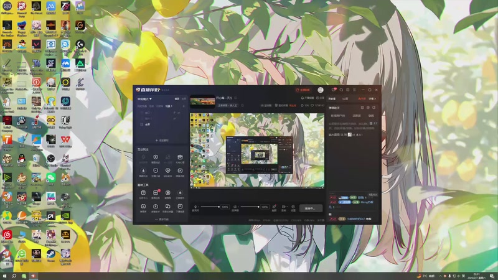The width and height of the screenshot is (498, 280).
Task: Open the profile avatar in the title bar
Action: (321, 90)
